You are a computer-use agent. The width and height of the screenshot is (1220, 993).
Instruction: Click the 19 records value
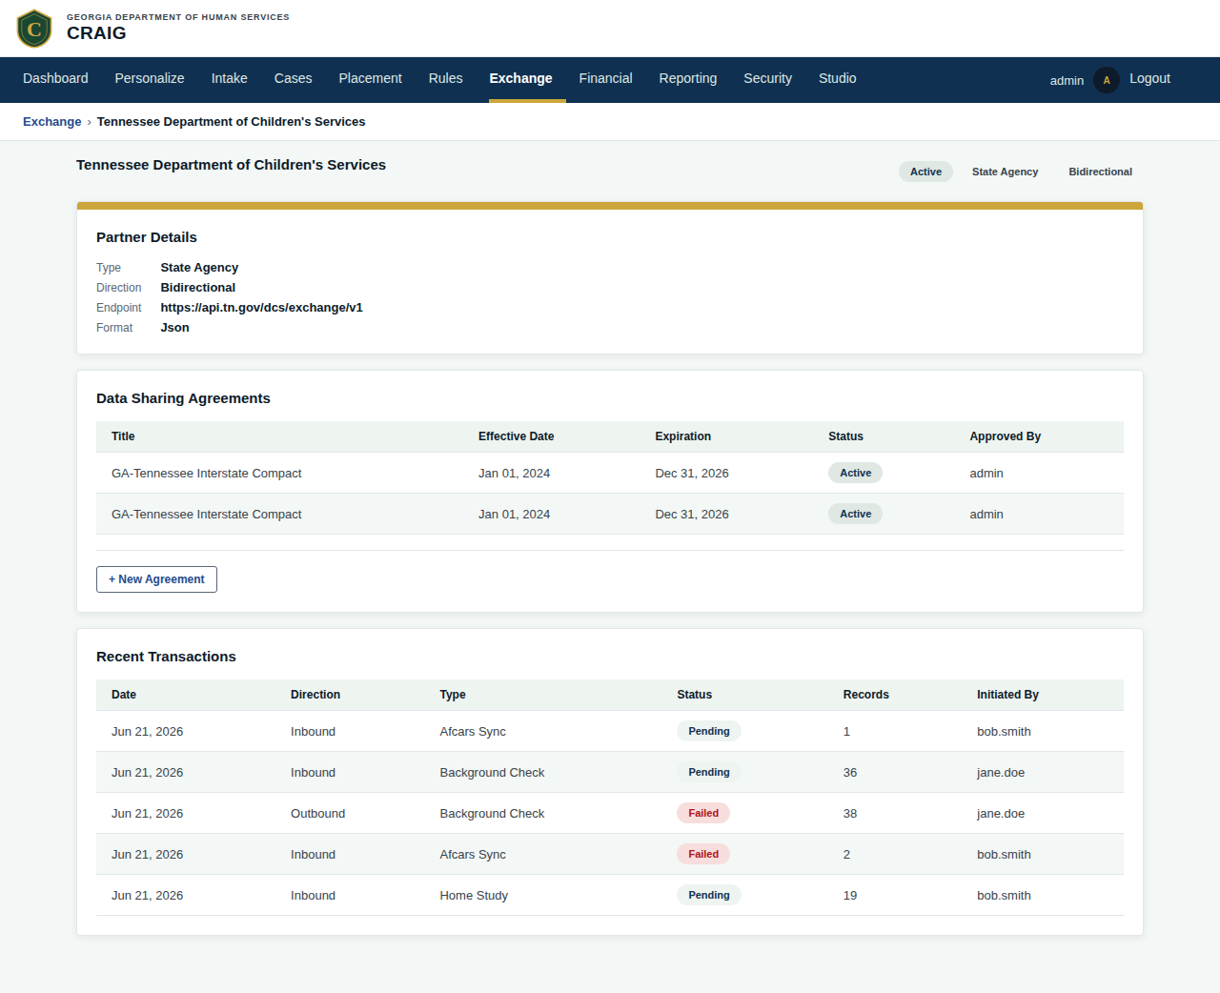click(x=850, y=896)
